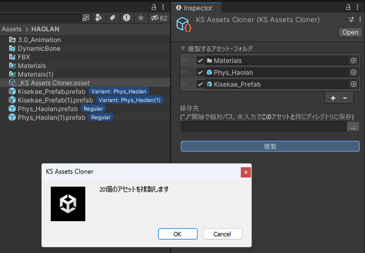Click the Project search input field
This screenshot has width=365, height=253.
coord(40,18)
